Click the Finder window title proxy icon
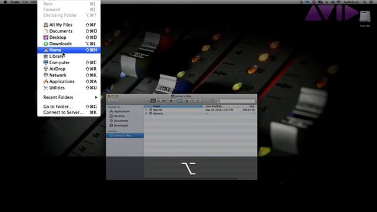The width and height of the screenshot is (377, 212). 173,96
